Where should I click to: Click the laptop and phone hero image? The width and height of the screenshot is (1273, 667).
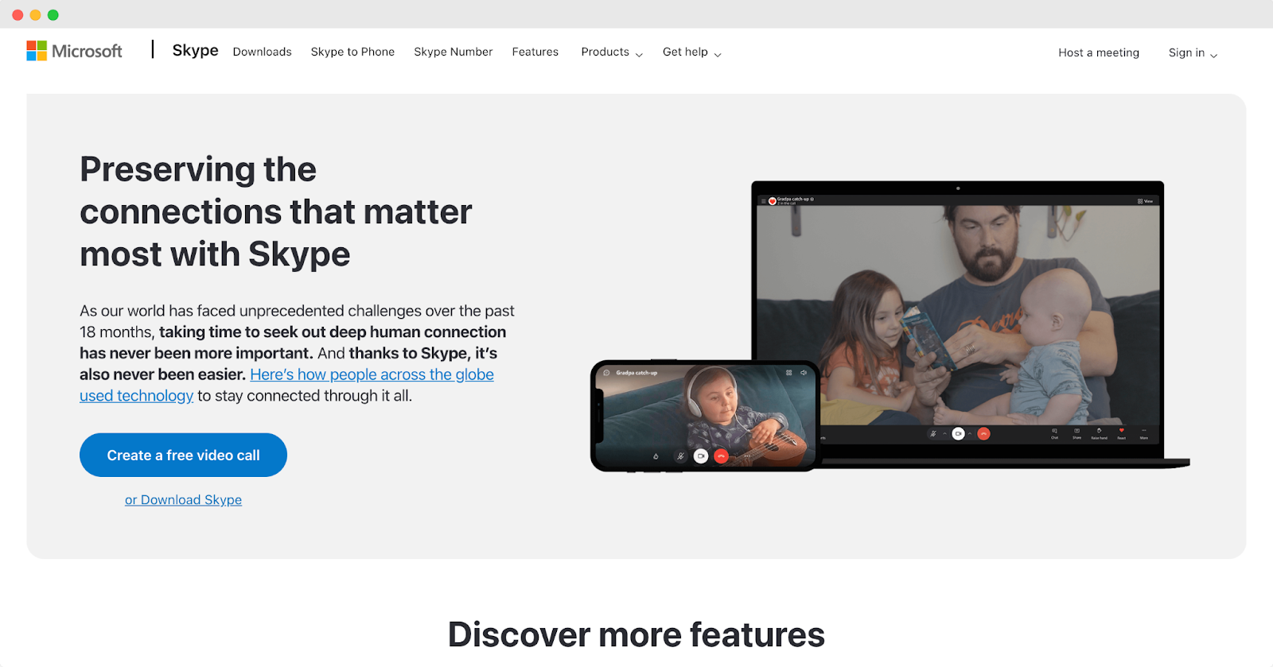(x=890, y=326)
